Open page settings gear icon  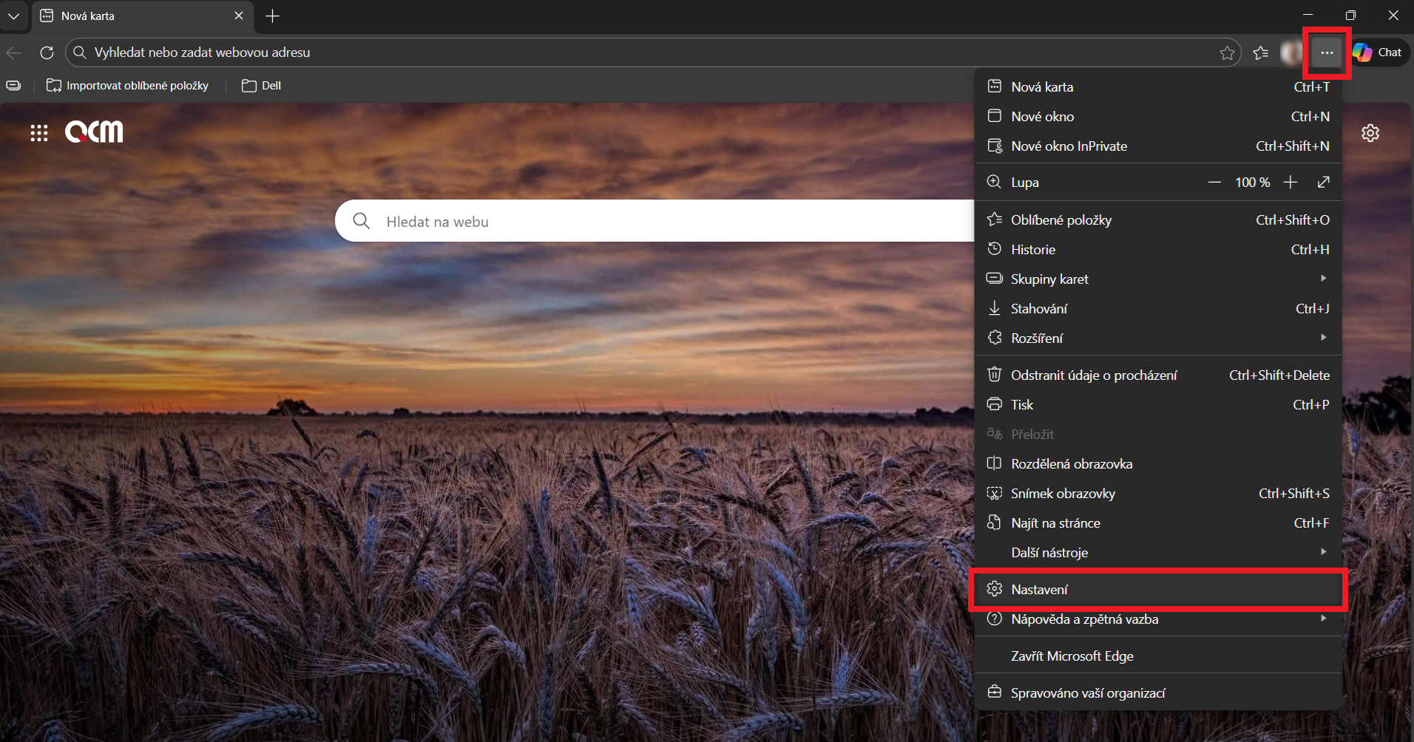tap(1370, 133)
